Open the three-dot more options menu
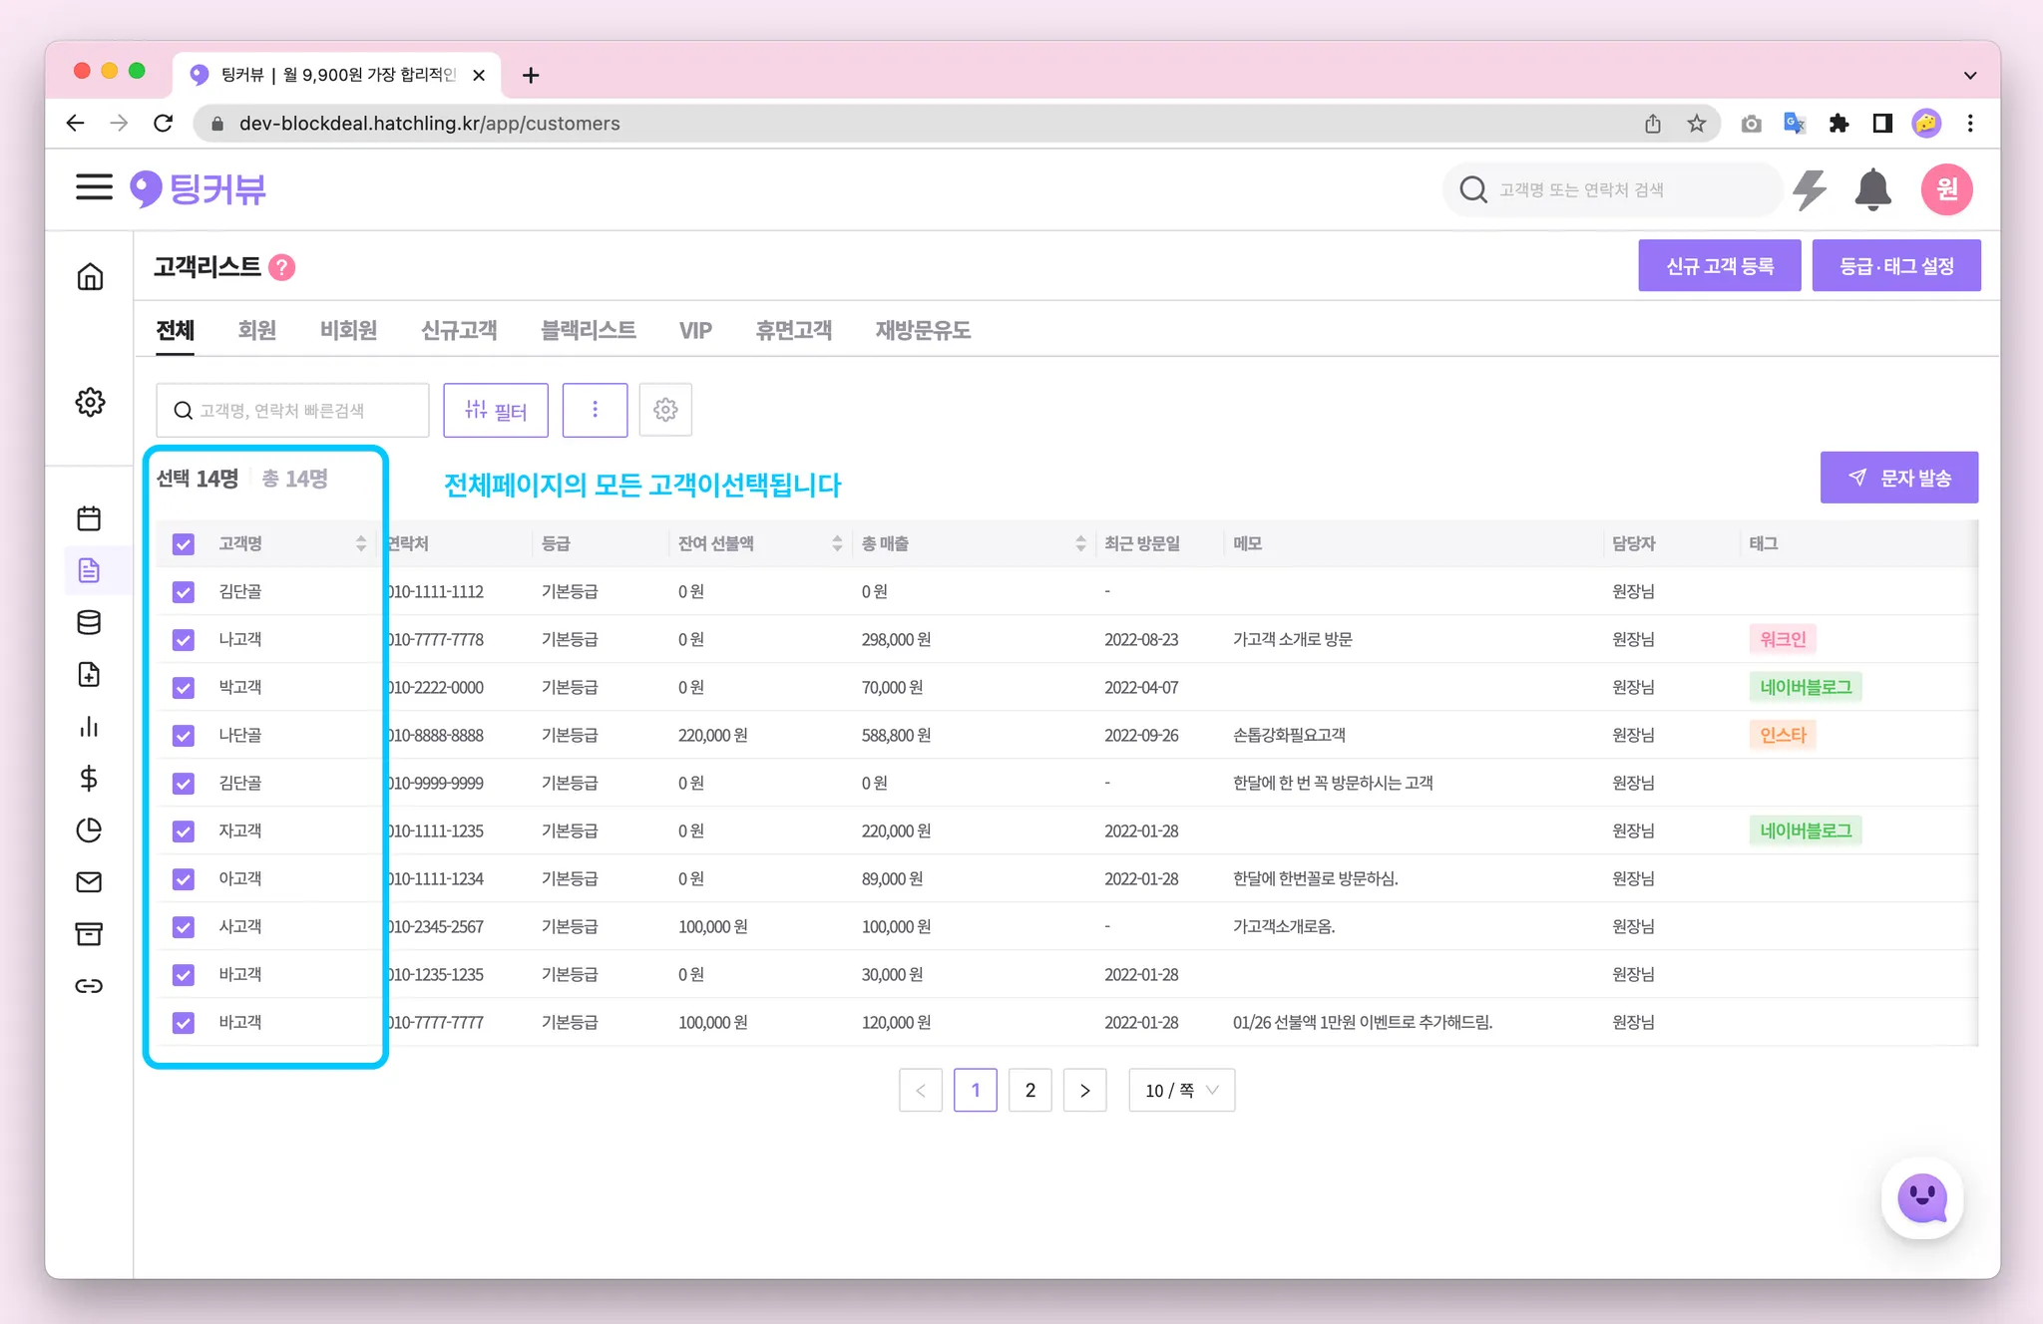Viewport: 2043px width, 1324px height. coord(595,410)
